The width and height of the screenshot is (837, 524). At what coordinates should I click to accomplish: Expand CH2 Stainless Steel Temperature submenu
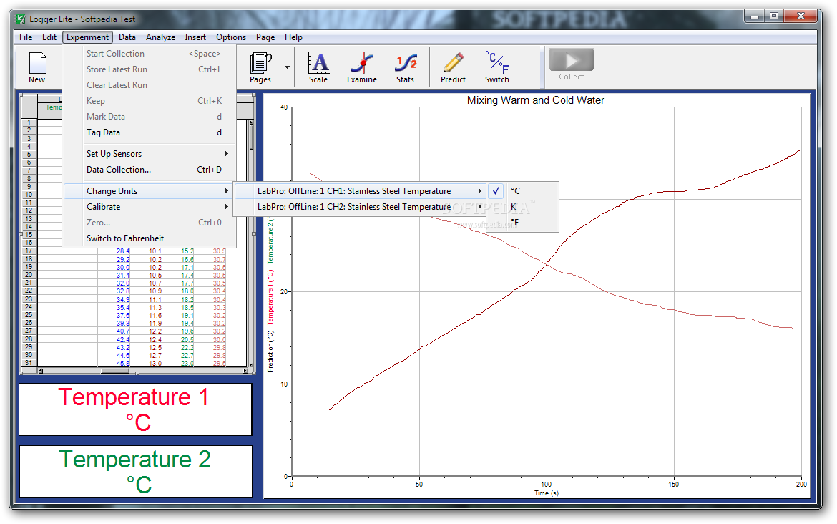coord(360,207)
